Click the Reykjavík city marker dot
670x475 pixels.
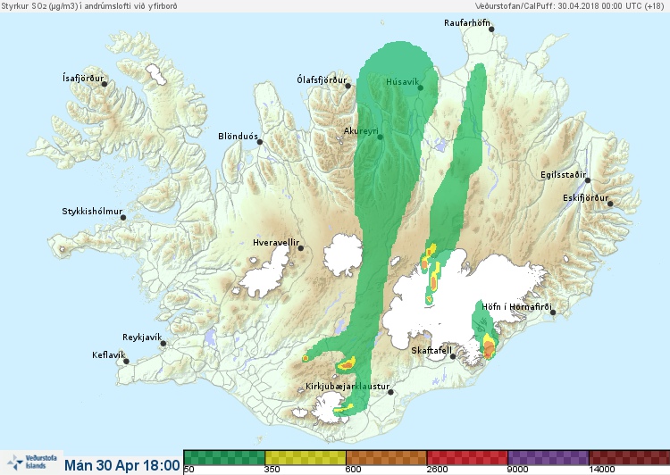[x=163, y=343]
